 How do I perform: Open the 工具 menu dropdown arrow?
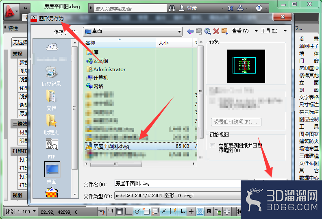tap(285, 31)
